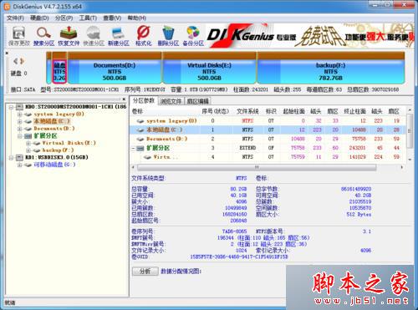Expand Virtual Disks (E:) tree node
Image resolution: width=418 pixels, height=310 pixels.
tap(28, 143)
